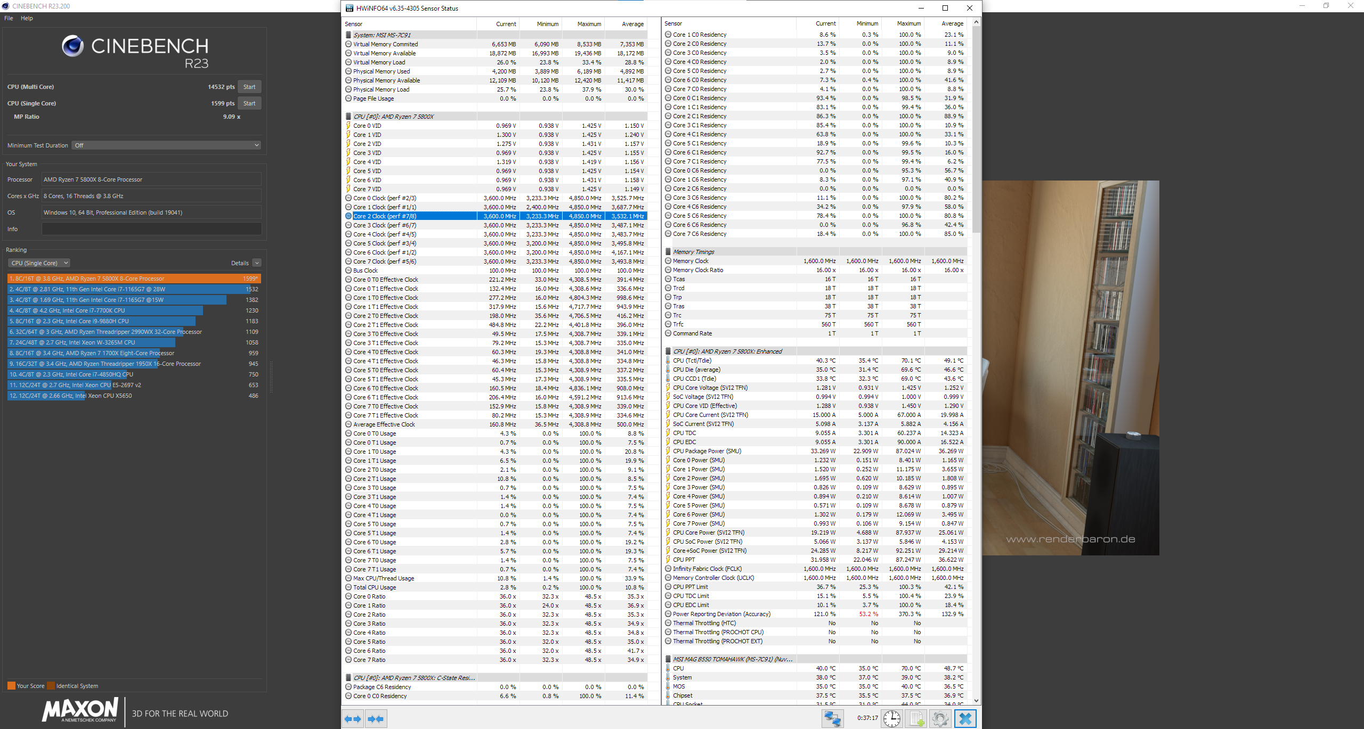Screen dimensions: 1364x729
Task: Click the Memory Timings group icon
Action: pos(668,252)
